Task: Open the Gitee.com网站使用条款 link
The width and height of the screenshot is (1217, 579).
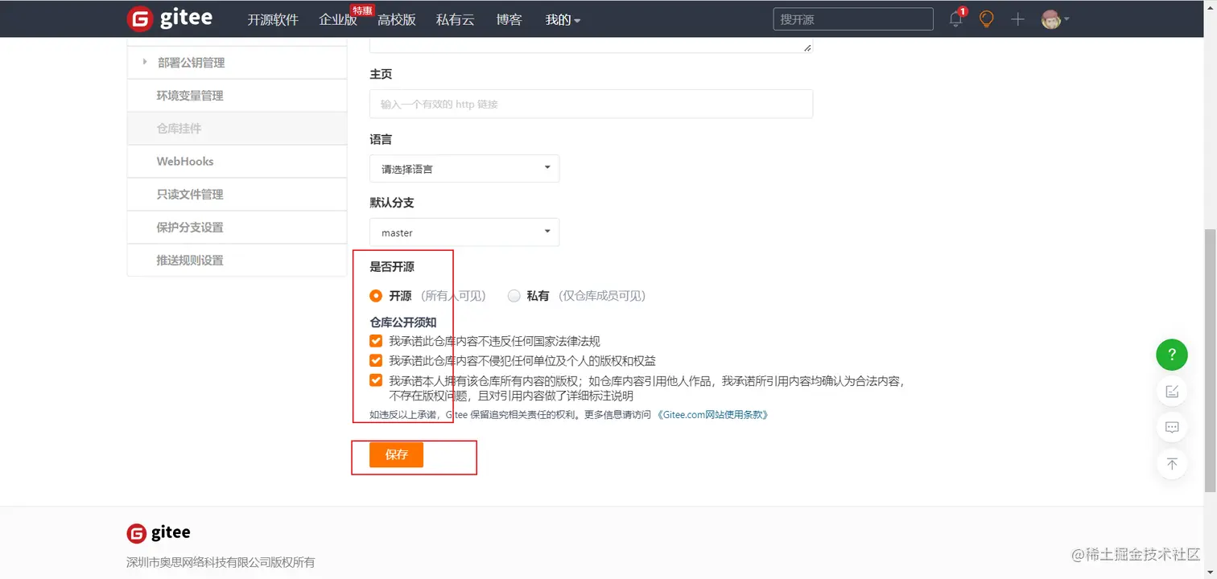Action: click(712, 414)
